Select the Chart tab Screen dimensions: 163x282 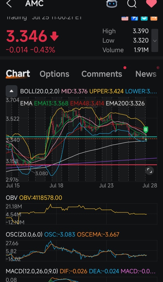click(18, 74)
